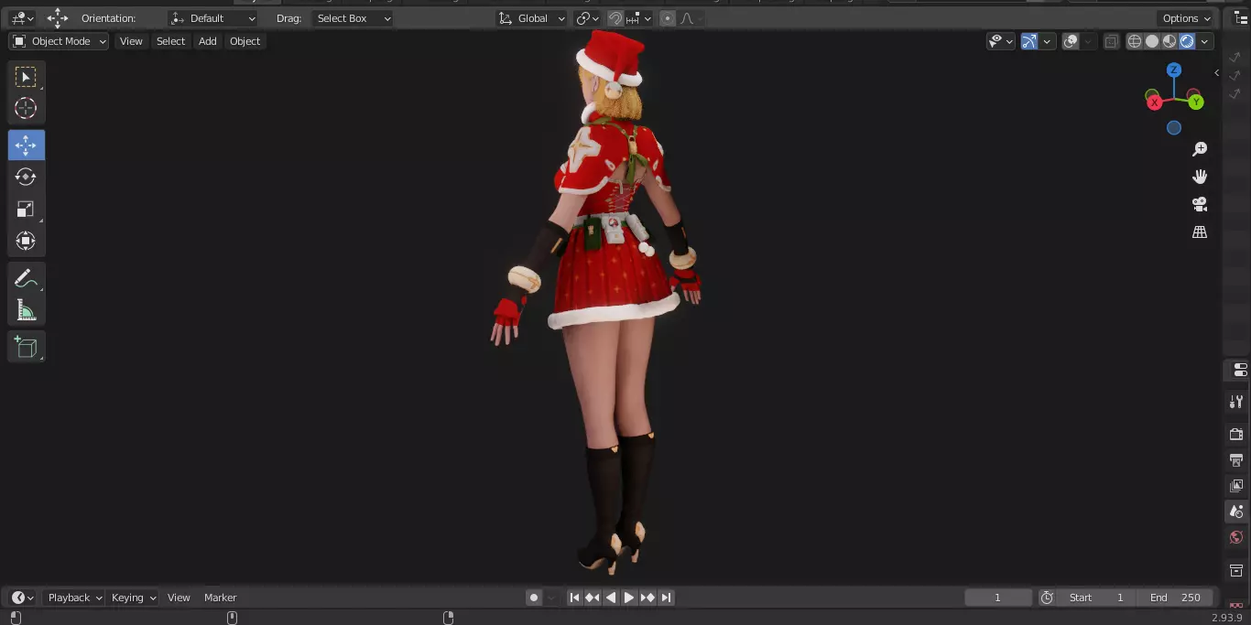Open the View Layer properties tab
The image size is (1251, 625).
(1237, 485)
